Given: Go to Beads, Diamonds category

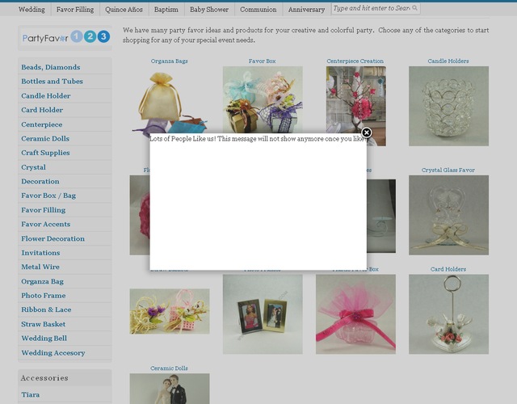Looking at the screenshot, I should (x=51, y=67).
